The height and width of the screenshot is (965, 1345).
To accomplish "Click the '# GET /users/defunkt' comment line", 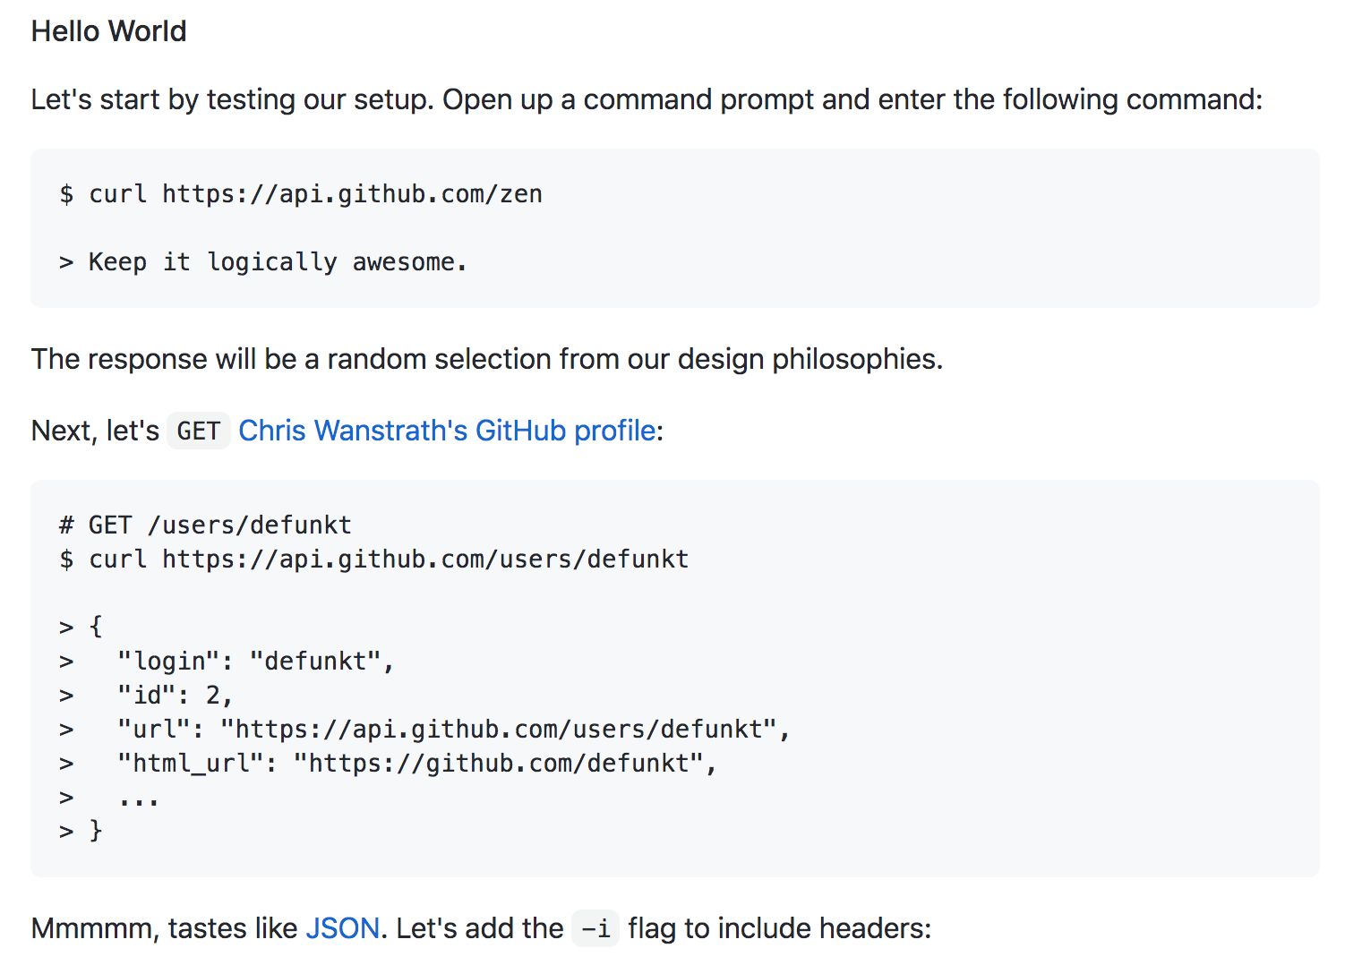I will pos(205,525).
